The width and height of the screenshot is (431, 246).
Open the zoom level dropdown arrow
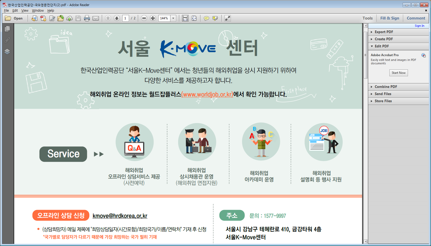tap(173, 18)
